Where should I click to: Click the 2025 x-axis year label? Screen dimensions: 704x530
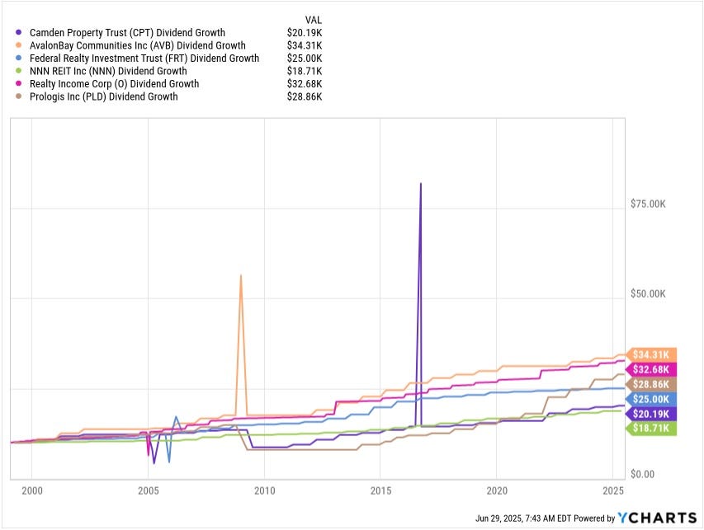(613, 490)
